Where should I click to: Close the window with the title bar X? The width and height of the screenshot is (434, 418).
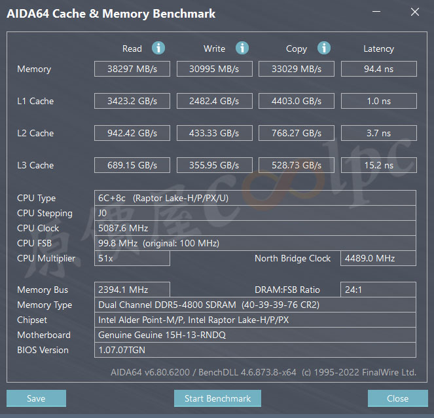coord(414,12)
